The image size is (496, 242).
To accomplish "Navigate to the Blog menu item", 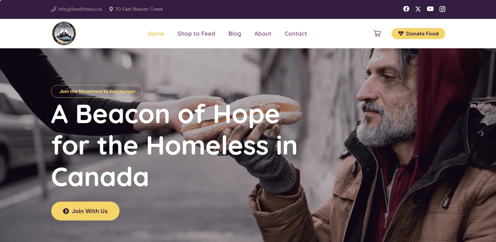I will (x=235, y=34).
